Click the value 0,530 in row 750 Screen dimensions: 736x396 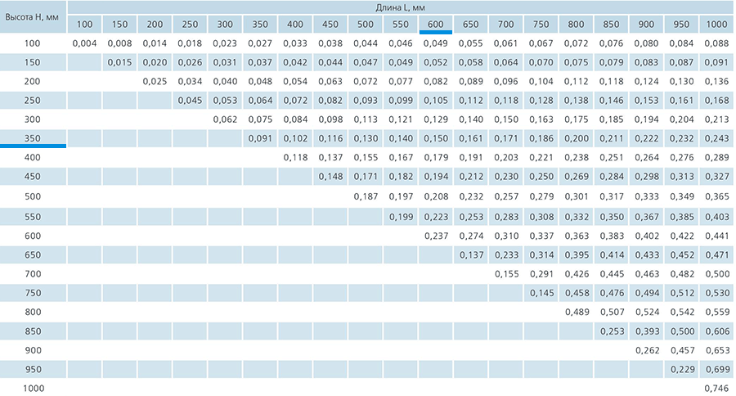716,293
